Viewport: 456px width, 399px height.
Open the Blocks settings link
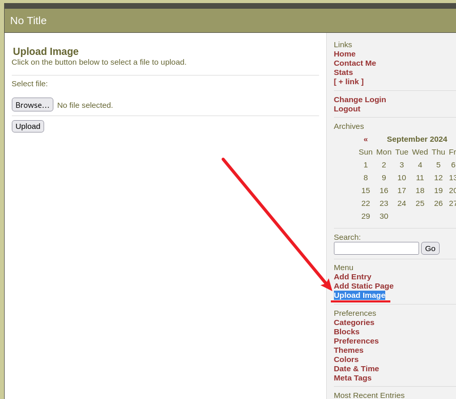click(x=346, y=332)
